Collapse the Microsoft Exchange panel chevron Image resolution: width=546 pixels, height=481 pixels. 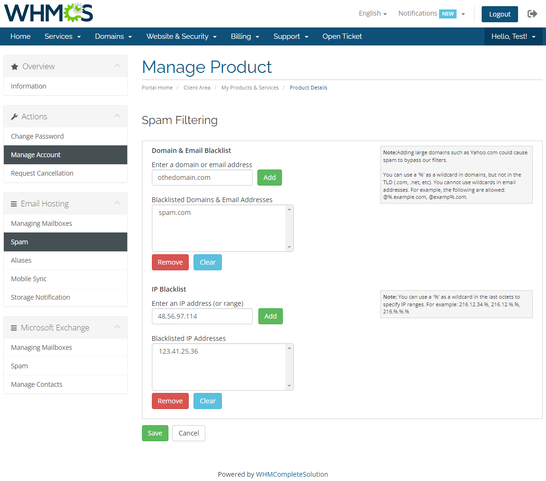(x=117, y=327)
